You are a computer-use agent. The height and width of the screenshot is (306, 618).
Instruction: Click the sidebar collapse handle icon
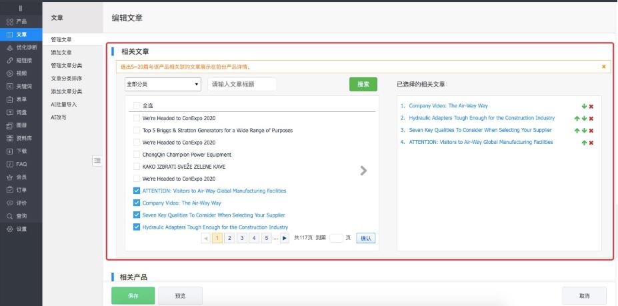(97, 160)
